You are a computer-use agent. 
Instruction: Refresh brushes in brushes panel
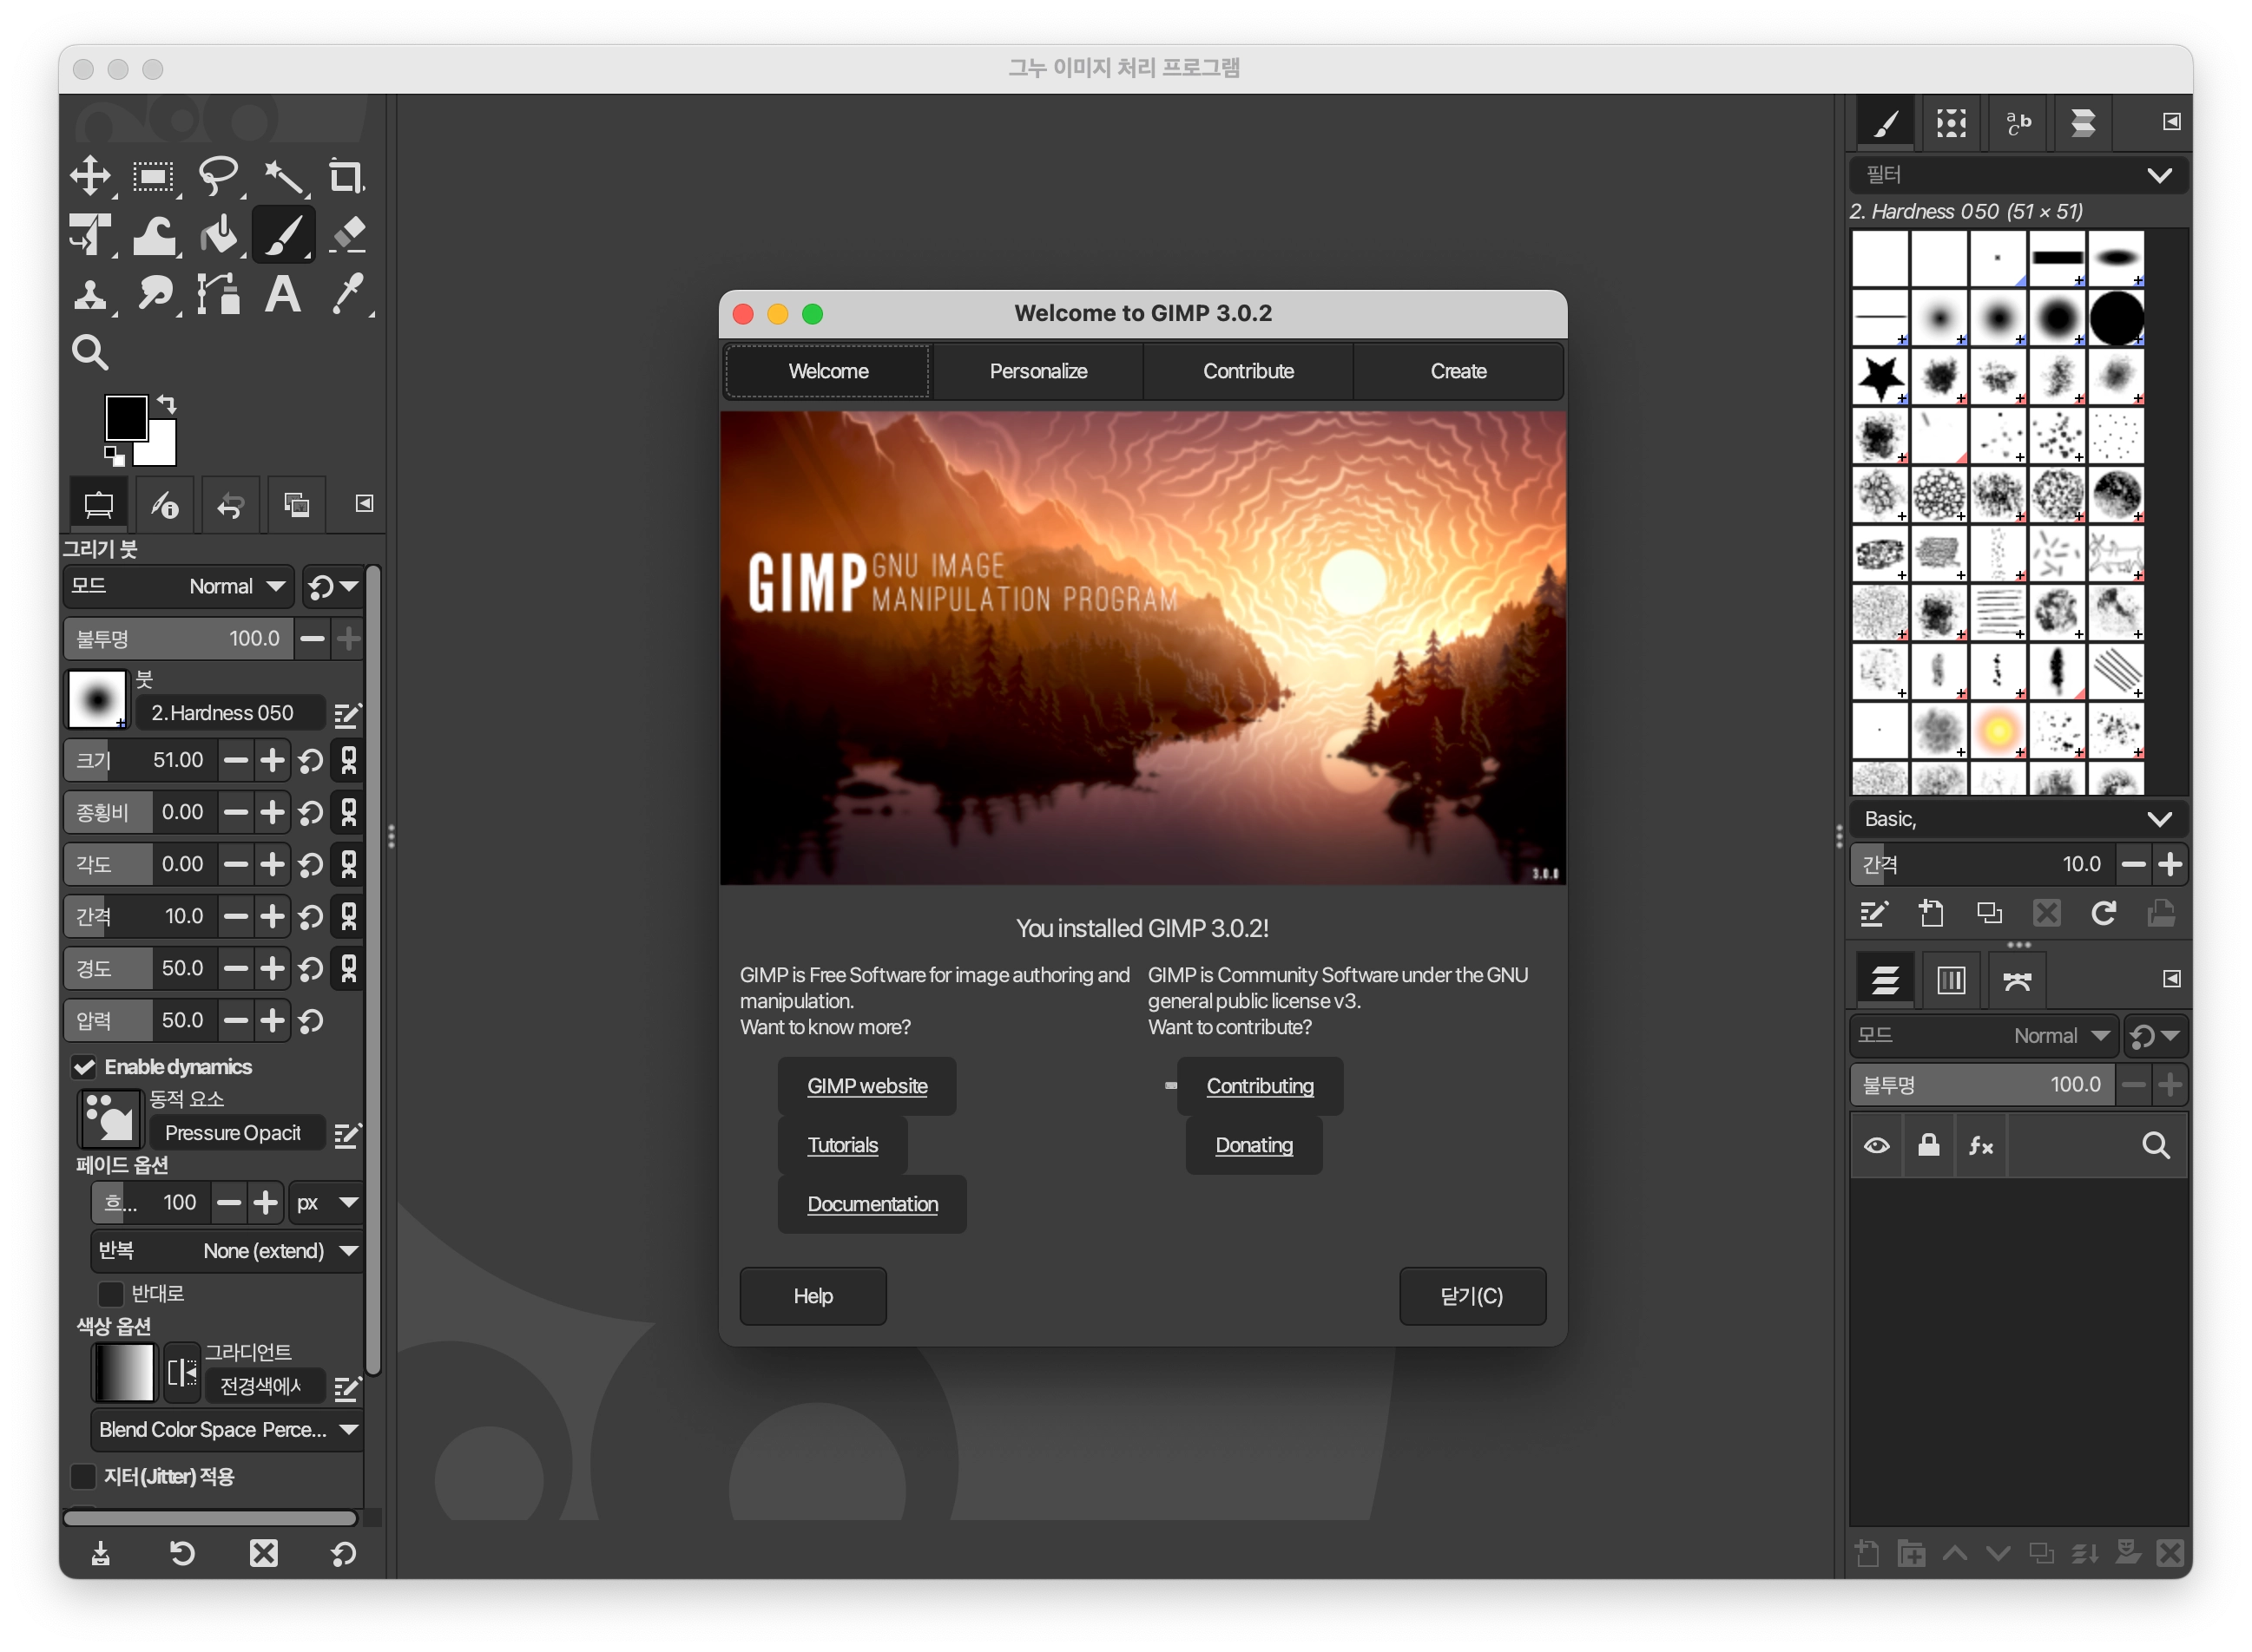click(2104, 914)
